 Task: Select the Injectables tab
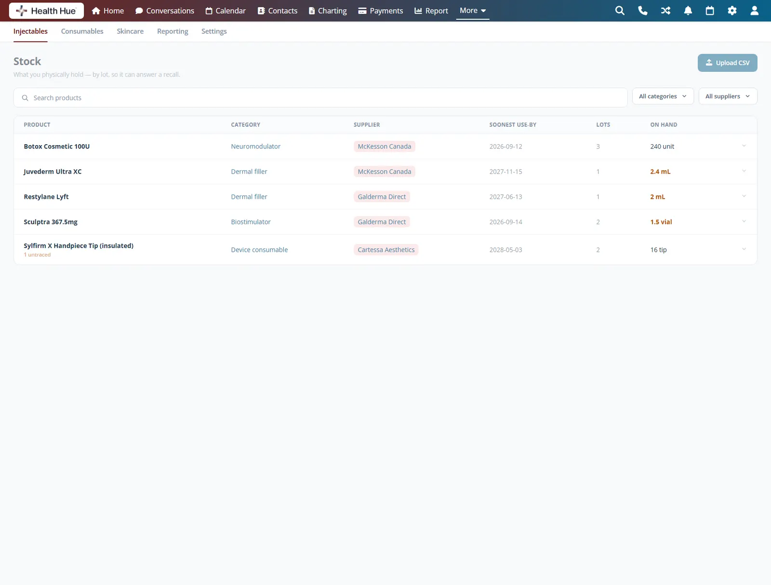[x=30, y=31]
